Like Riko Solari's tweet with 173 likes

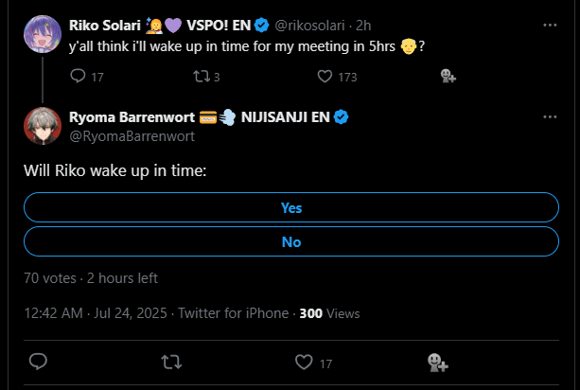coord(325,77)
